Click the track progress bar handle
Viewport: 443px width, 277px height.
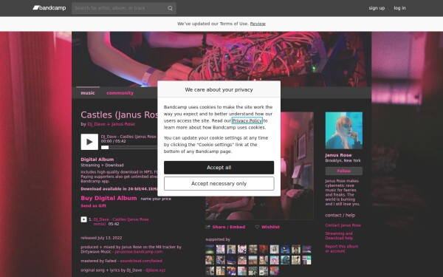[105, 147]
